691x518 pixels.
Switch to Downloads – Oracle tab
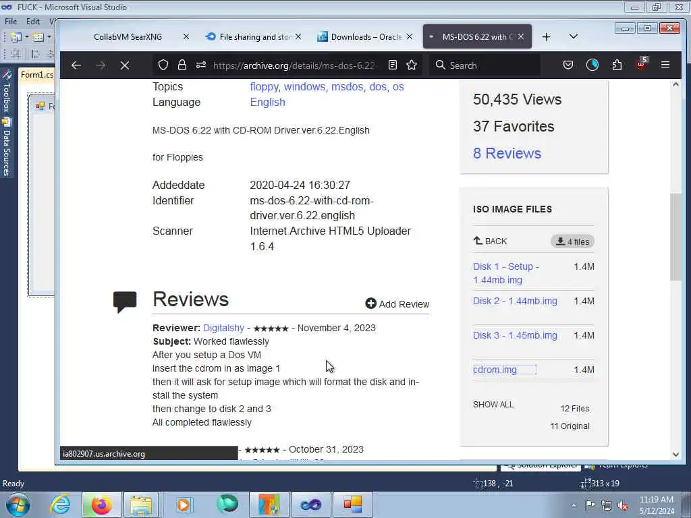(x=366, y=37)
